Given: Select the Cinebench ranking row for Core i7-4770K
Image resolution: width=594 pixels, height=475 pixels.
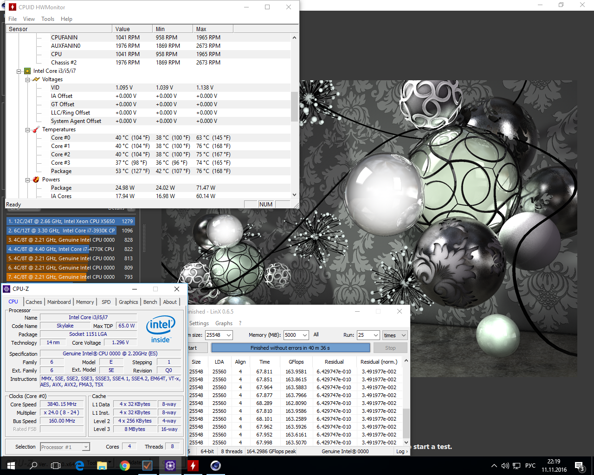Looking at the screenshot, I should tap(71, 249).
